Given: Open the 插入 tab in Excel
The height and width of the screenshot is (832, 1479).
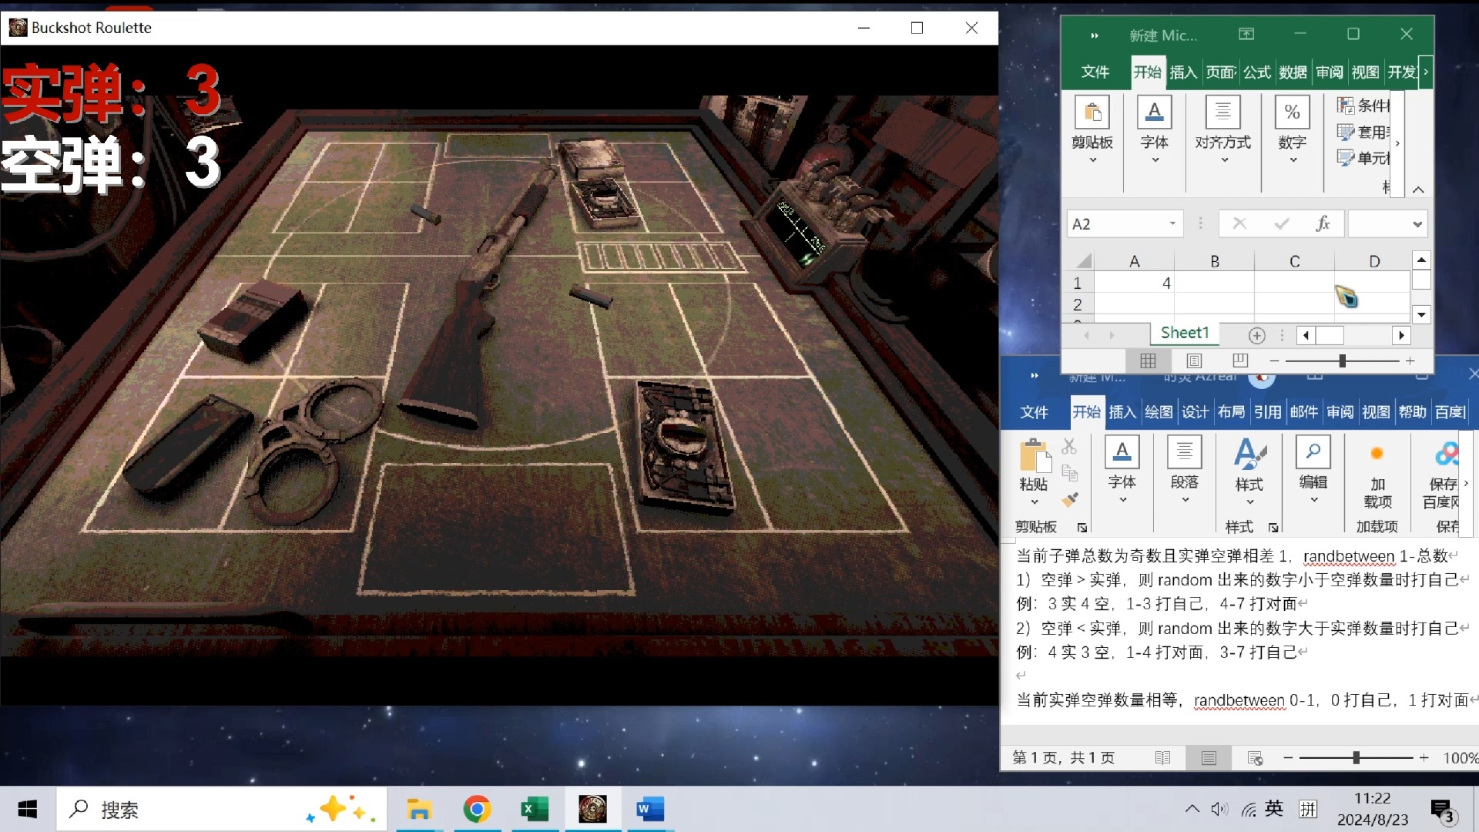Looking at the screenshot, I should pos(1182,72).
